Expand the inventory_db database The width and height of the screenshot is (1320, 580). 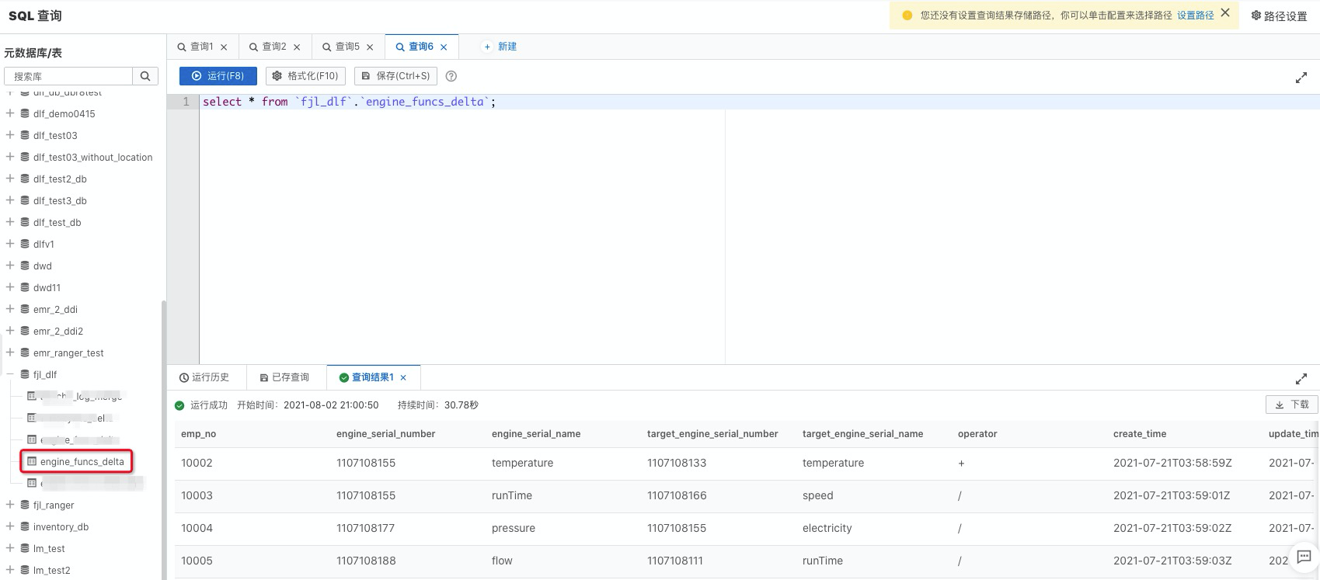[x=10, y=526]
